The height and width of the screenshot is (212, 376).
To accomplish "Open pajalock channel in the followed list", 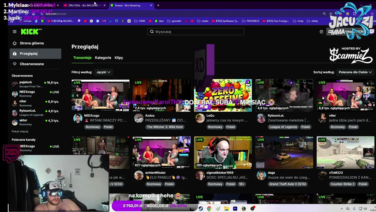I will pos(35,84).
